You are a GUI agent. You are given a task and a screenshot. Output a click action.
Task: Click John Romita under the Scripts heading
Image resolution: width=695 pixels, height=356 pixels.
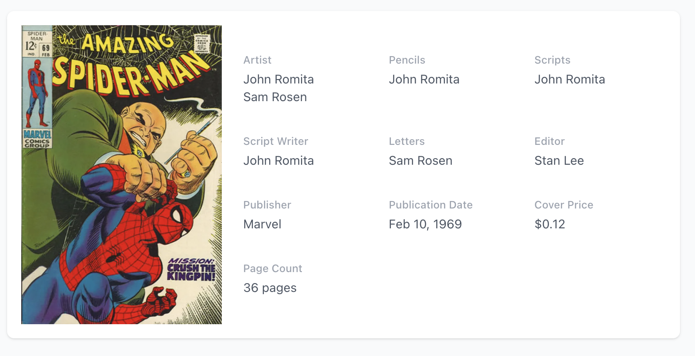pyautogui.click(x=569, y=80)
